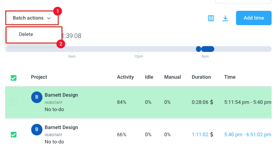Click the dollar sign beside 0:28:06
The width and height of the screenshot is (280, 155).
(x=212, y=102)
